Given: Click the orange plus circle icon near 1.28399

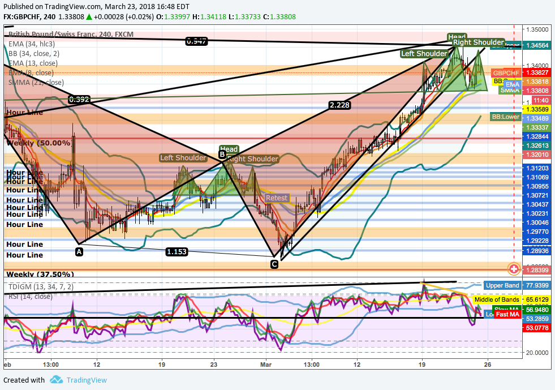Looking at the screenshot, I should pyautogui.click(x=514, y=269).
